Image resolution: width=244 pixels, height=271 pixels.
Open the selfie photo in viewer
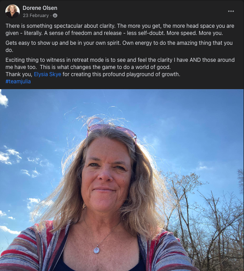tap(122, 180)
